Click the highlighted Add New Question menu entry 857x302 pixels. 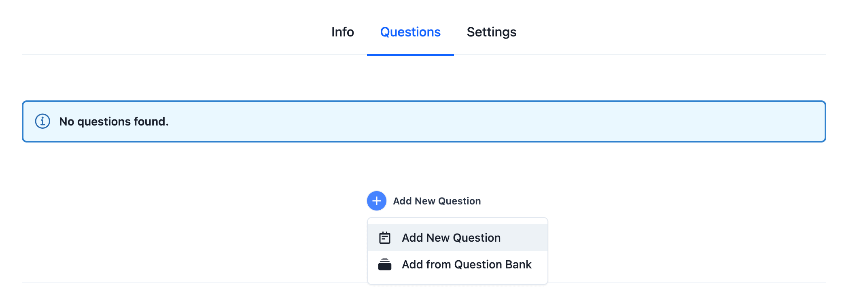click(451, 238)
